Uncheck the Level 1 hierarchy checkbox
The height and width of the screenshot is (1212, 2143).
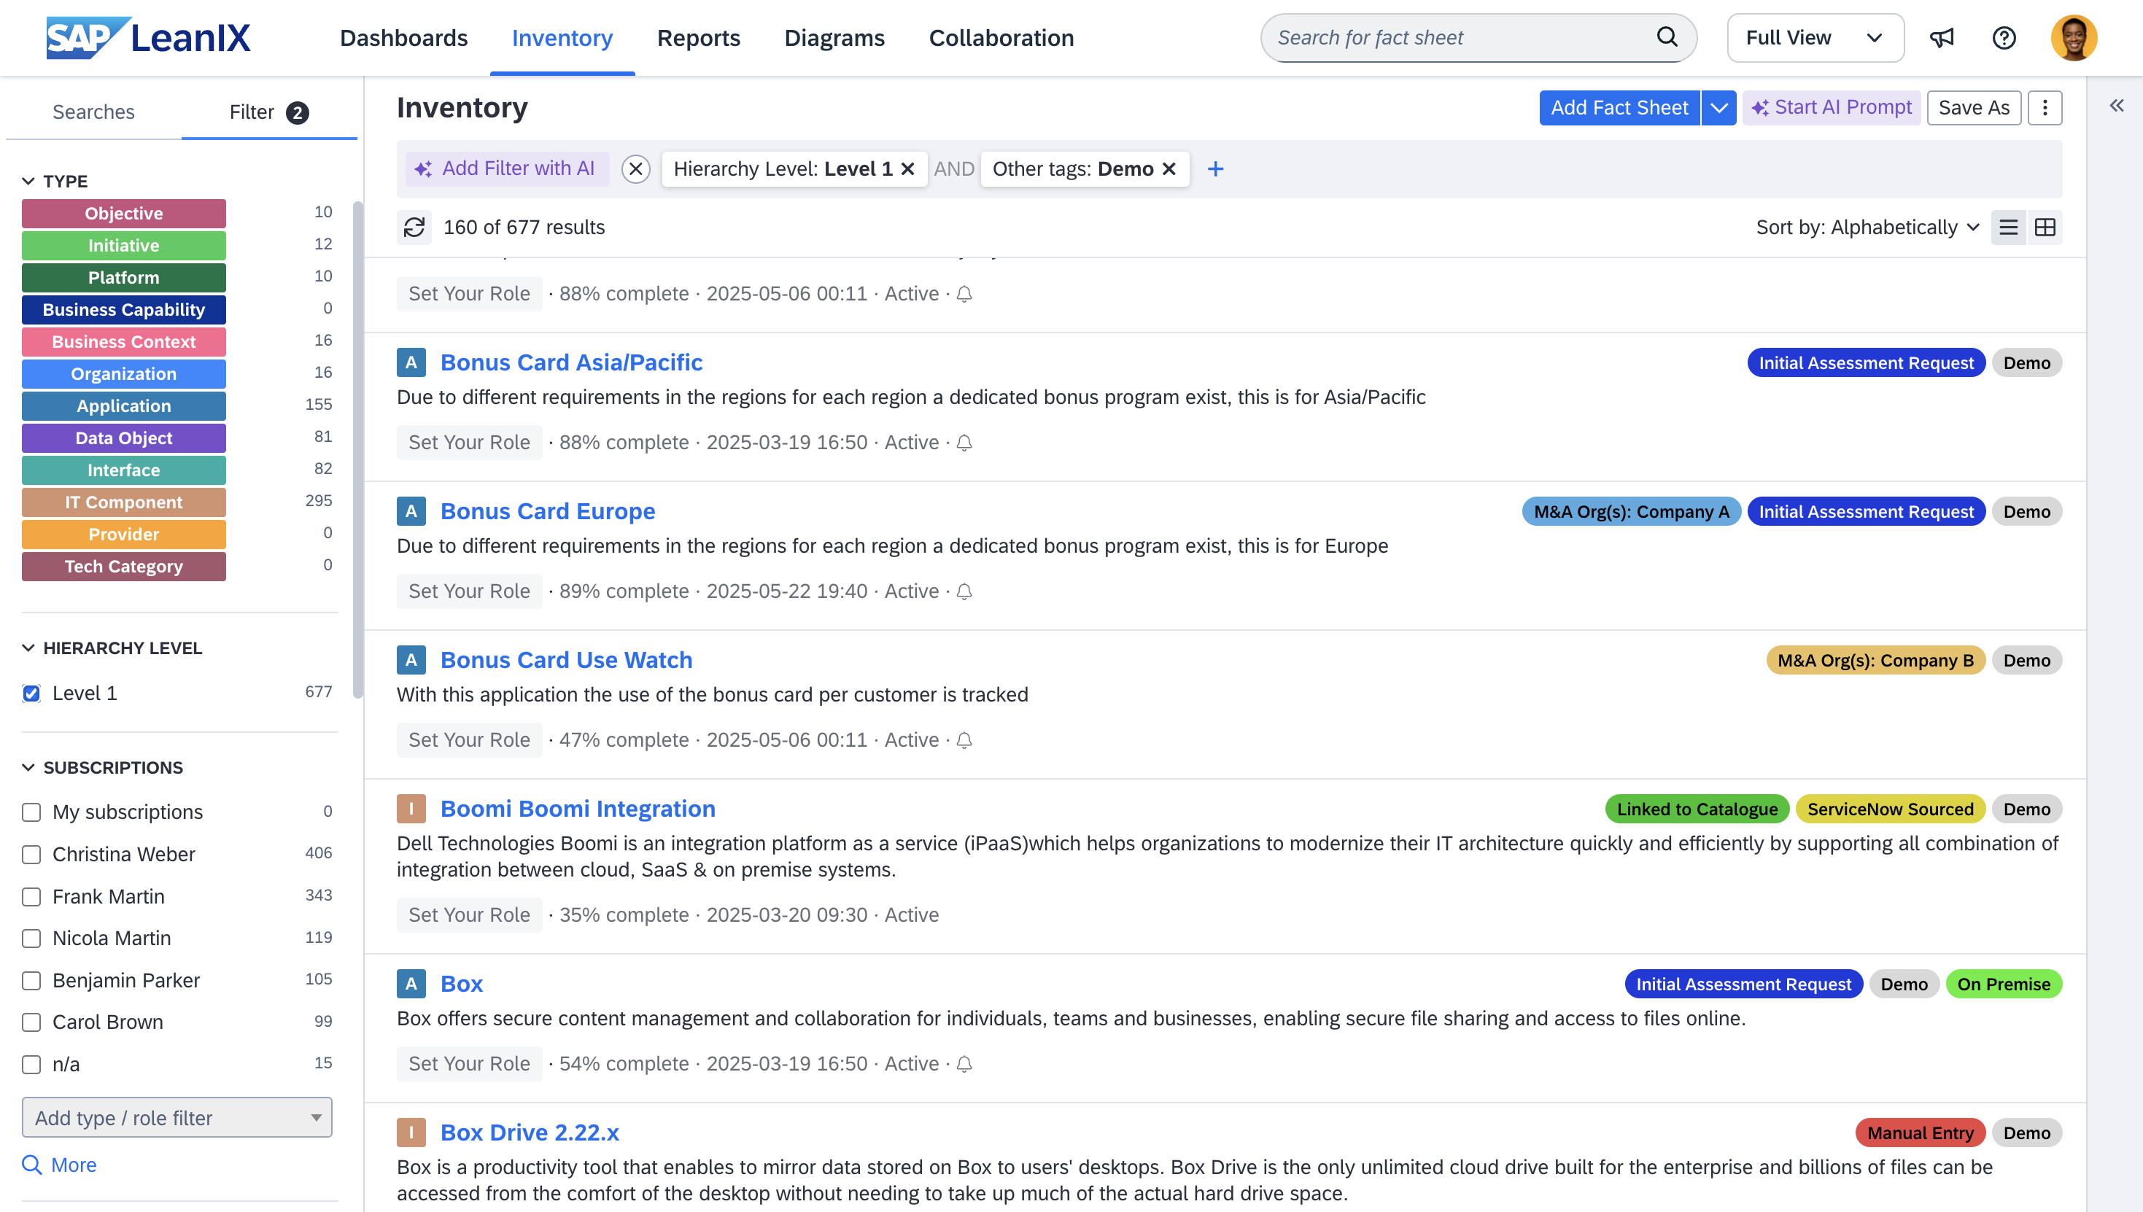coord(31,694)
